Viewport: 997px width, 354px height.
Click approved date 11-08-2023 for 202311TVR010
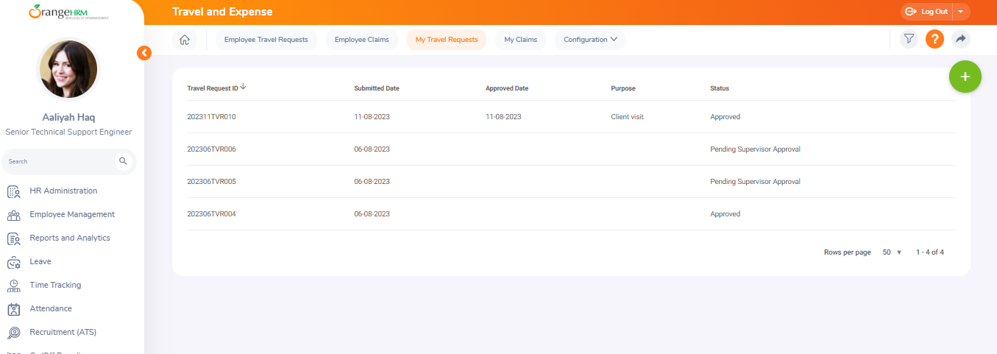503,117
